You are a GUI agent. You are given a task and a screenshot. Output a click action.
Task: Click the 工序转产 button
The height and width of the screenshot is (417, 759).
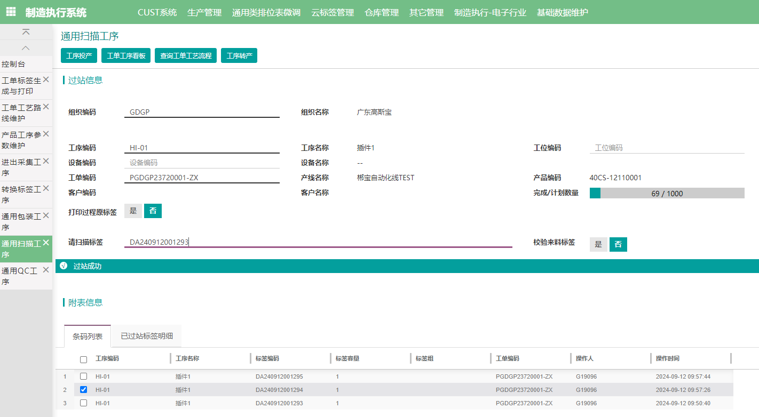coord(239,55)
